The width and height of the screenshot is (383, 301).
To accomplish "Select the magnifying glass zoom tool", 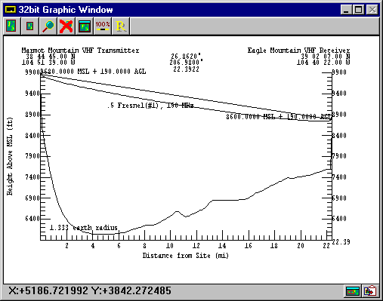I will (48, 26).
